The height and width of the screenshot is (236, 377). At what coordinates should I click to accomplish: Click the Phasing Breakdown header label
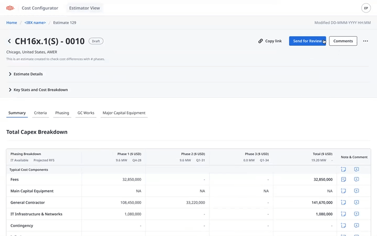[x=26, y=154]
